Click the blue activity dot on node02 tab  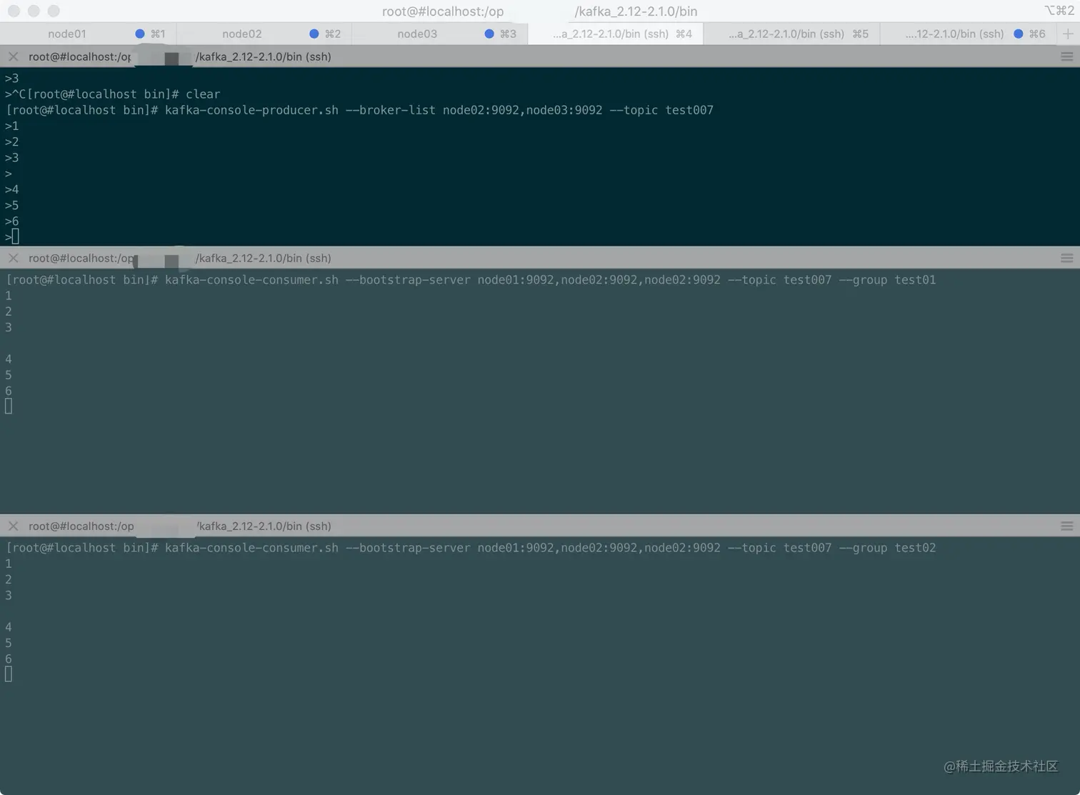pos(314,34)
